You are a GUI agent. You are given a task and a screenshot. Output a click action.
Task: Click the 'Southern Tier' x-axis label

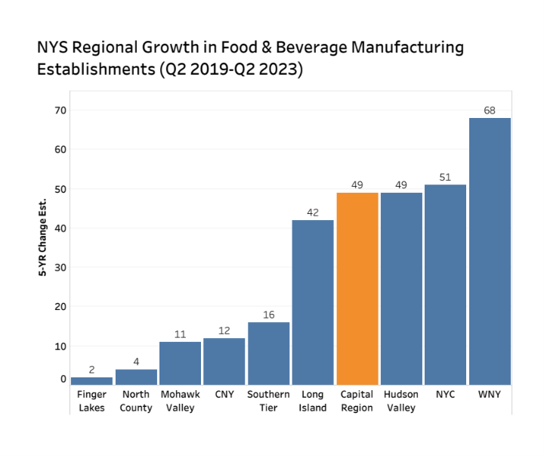[x=268, y=401]
